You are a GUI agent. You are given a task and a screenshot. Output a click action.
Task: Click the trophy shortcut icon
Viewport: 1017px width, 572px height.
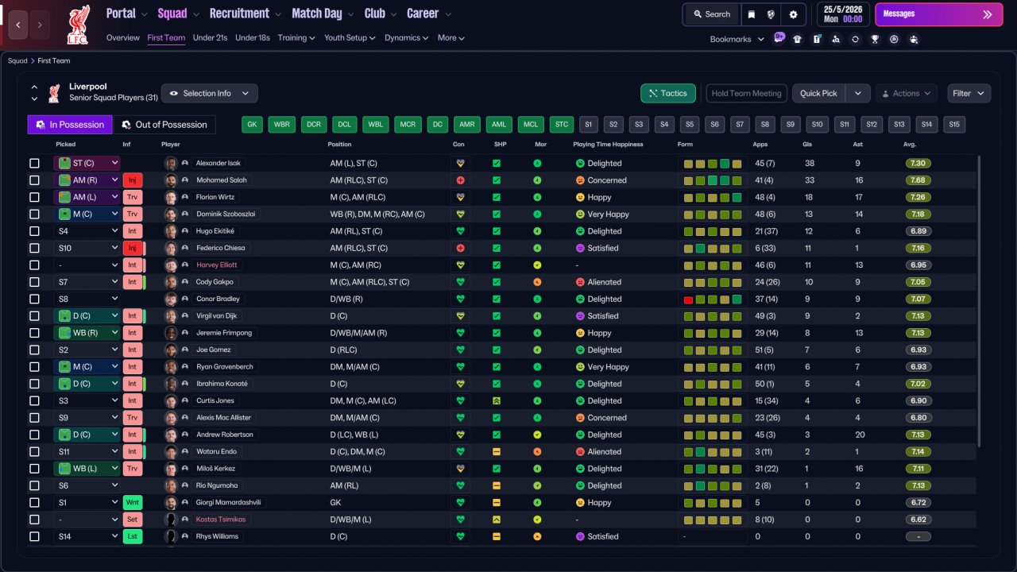point(875,39)
